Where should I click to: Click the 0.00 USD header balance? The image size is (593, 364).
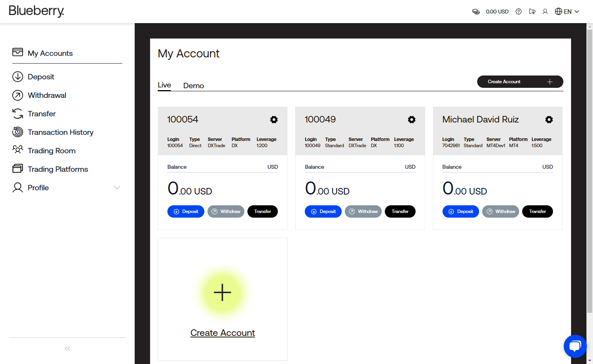point(497,12)
